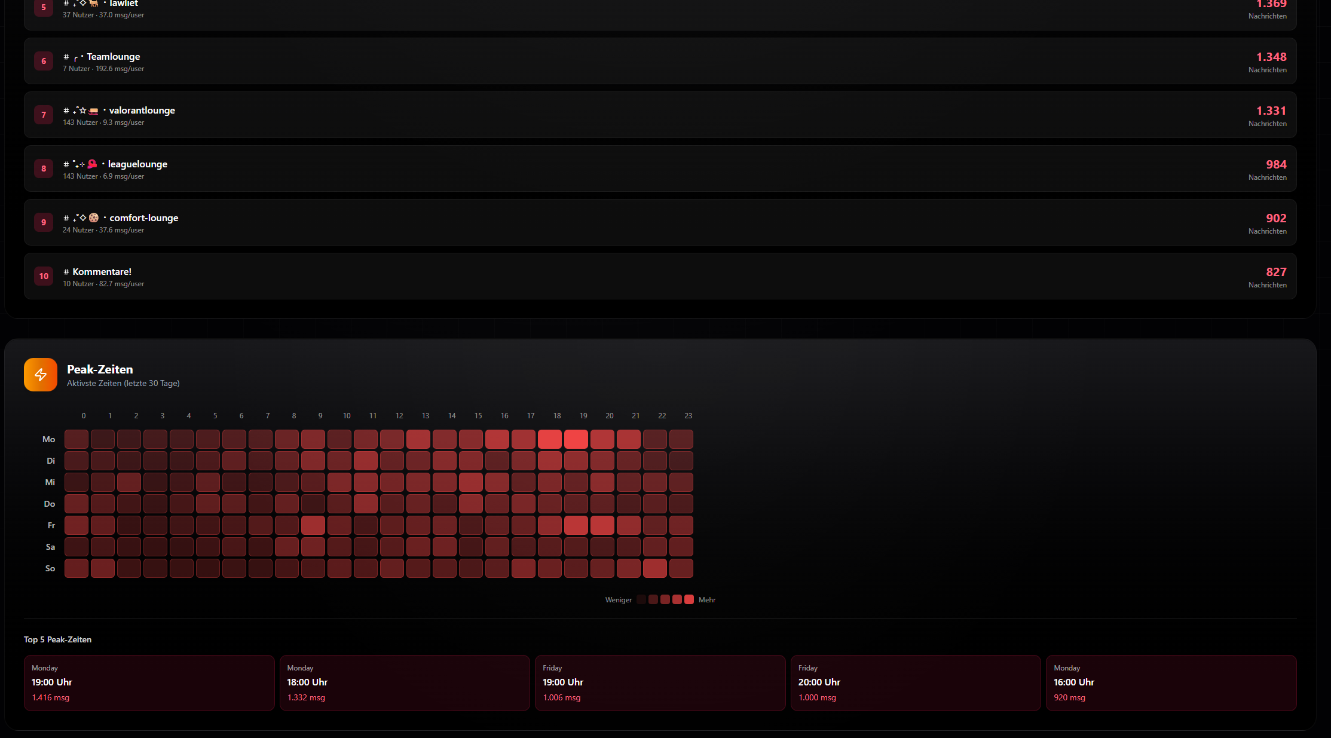Screen dimensions: 1331x738
Task: Click the darkest legend swatch next to Weniger
Action: point(641,599)
